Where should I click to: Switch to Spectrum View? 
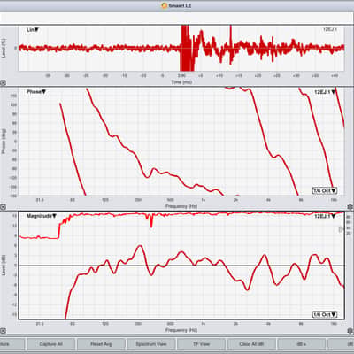[x=151, y=344]
